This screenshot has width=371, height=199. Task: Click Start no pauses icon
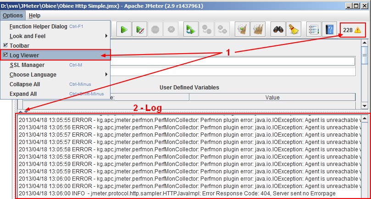click(139, 30)
